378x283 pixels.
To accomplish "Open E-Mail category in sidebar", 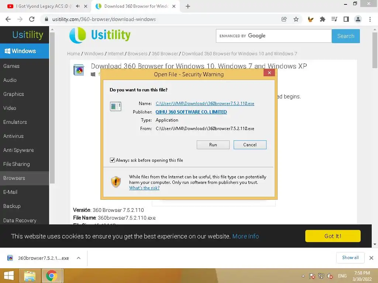I will coord(24,192).
